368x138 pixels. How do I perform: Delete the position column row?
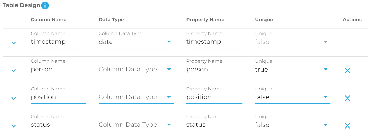pyautogui.click(x=347, y=98)
